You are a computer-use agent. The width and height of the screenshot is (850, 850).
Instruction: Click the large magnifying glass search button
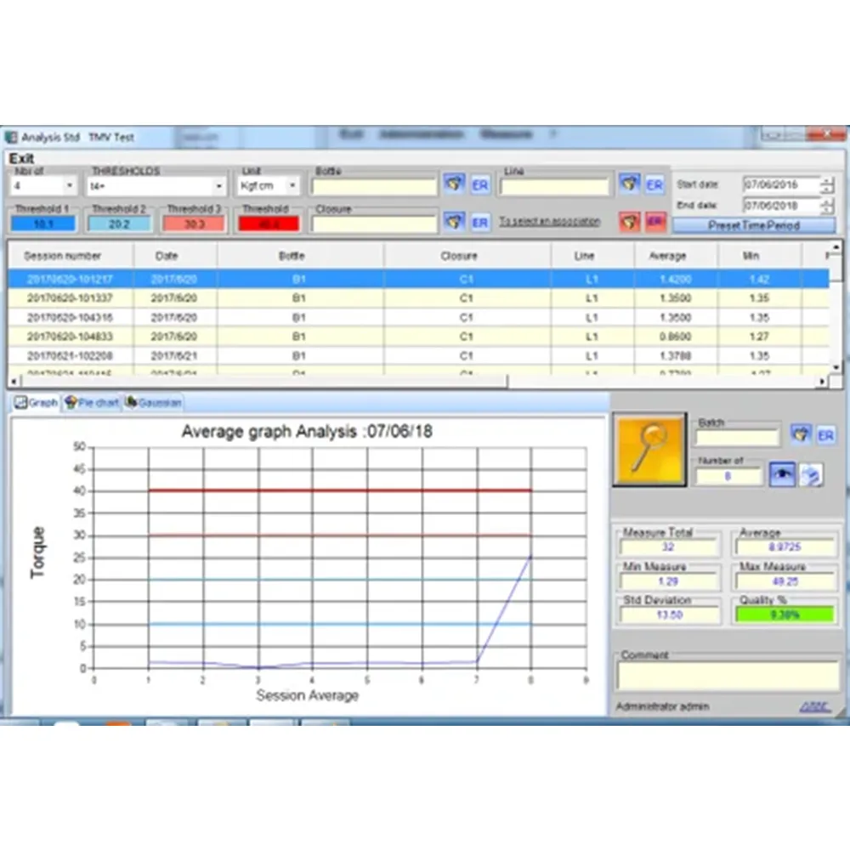pyautogui.click(x=649, y=450)
